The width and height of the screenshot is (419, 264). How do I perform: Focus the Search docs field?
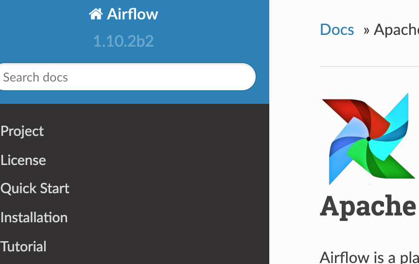[x=127, y=77]
